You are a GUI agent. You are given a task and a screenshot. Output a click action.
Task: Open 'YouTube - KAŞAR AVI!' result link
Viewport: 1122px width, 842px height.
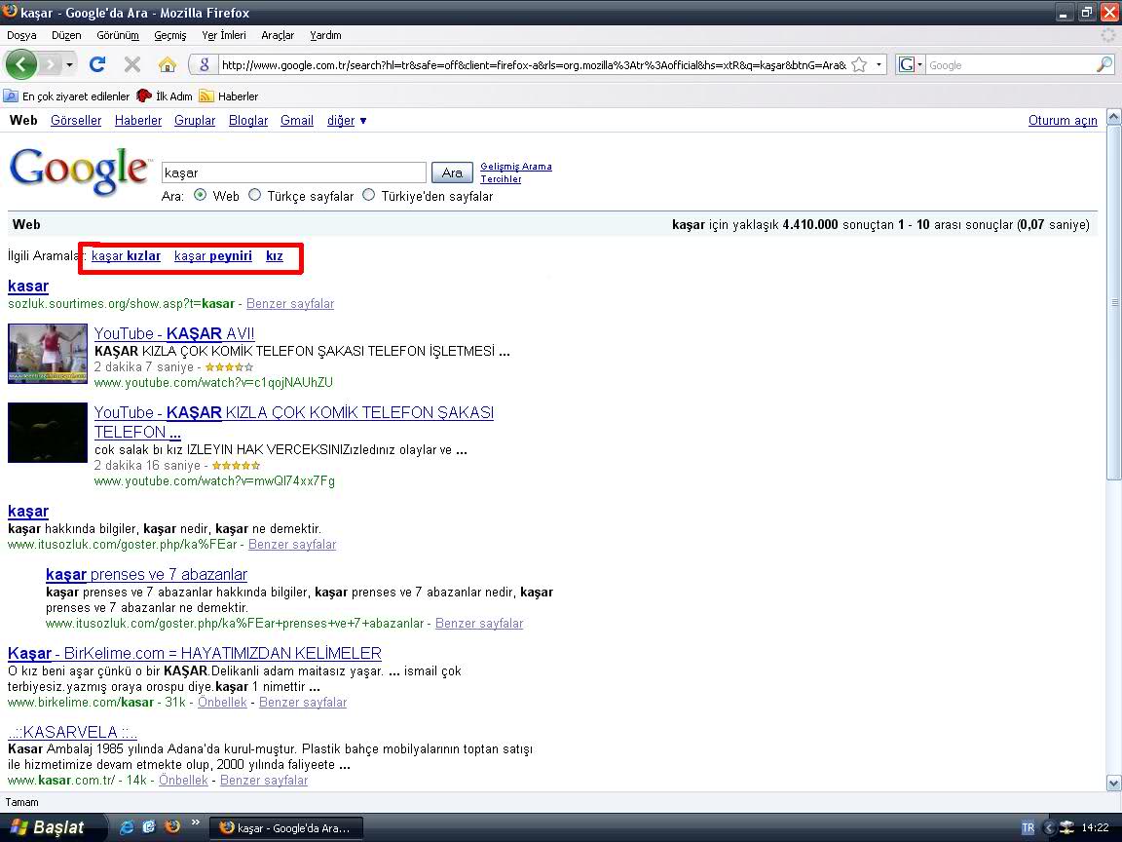click(174, 333)
